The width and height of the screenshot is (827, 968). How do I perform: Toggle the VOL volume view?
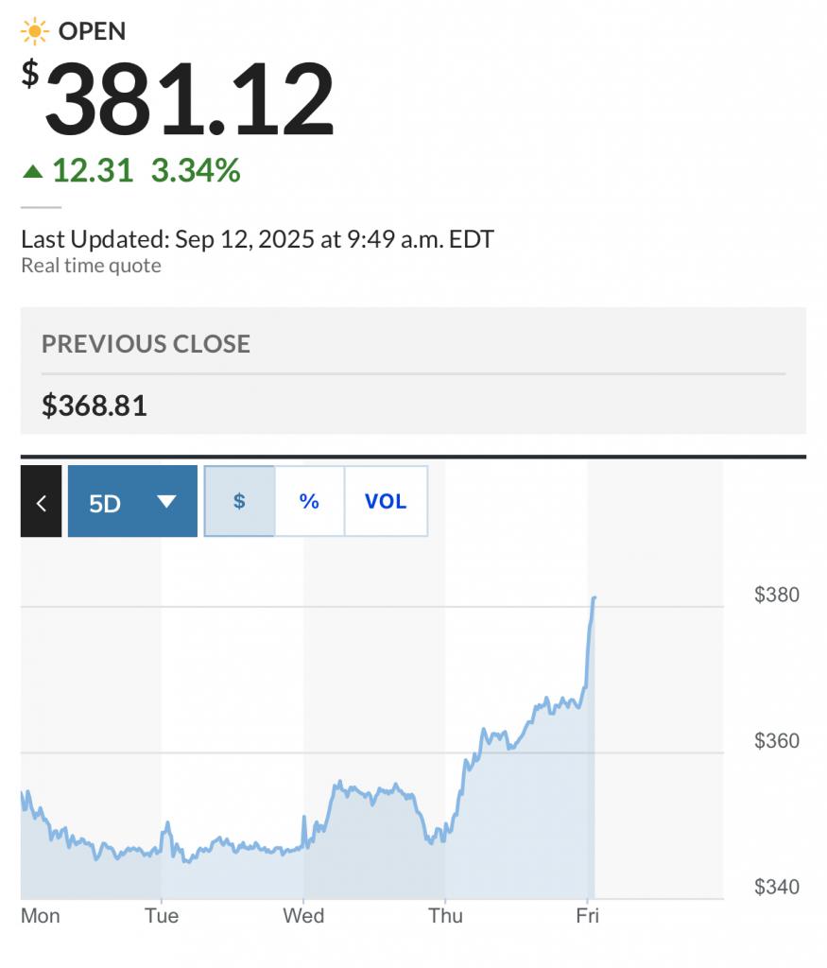click(x=386, y=501)
